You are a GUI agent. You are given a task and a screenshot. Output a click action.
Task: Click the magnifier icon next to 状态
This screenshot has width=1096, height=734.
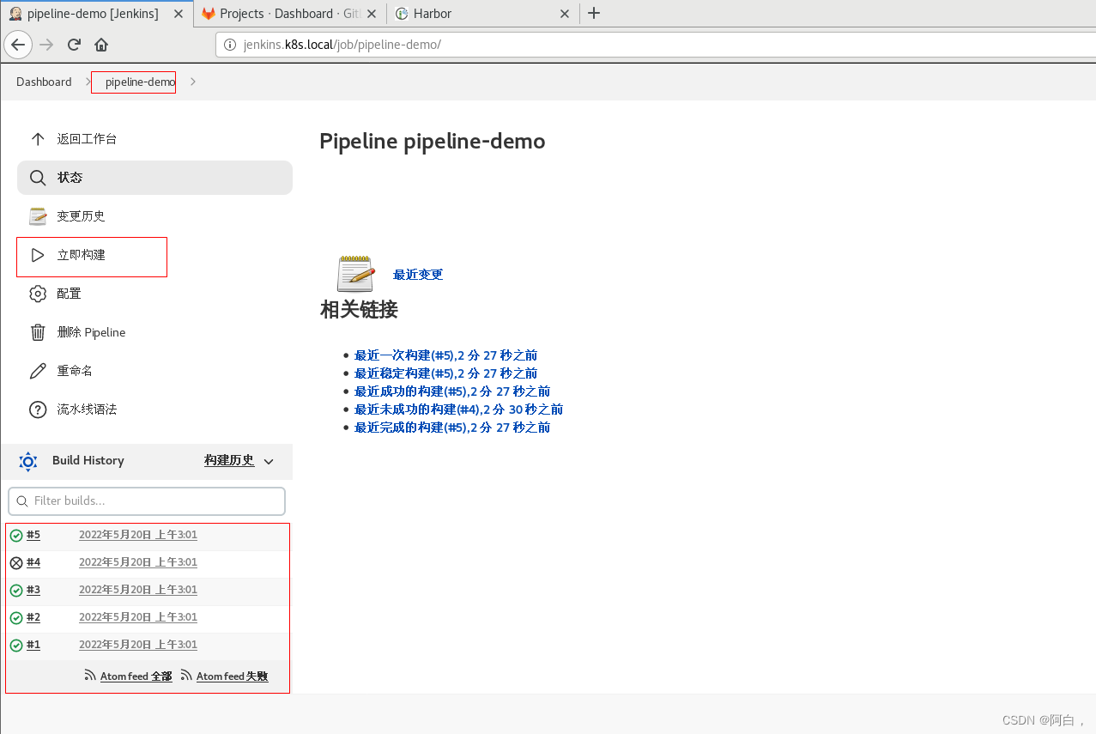tap(38, 178)
